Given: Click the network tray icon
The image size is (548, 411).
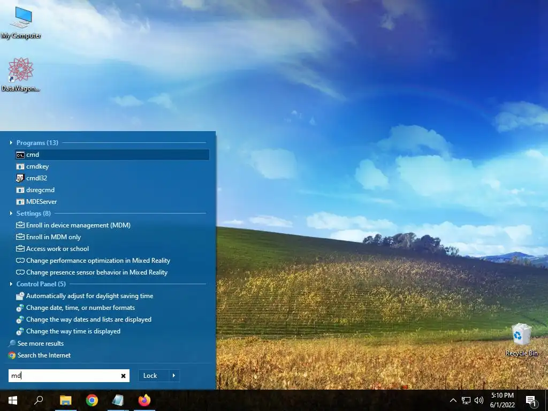Looking at the screenshot, I should pos(466,400).
